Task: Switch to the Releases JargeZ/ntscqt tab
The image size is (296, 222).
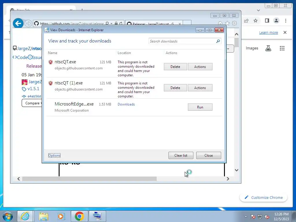Action: (x=153, y=24)
